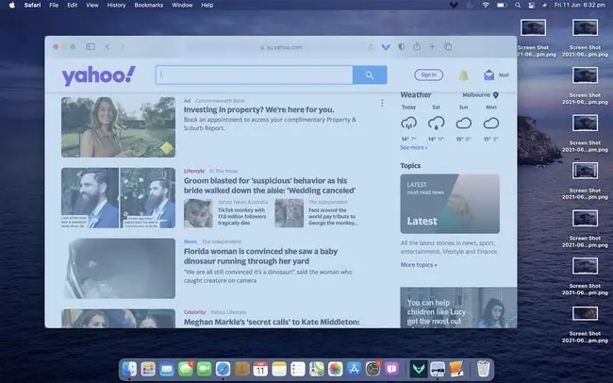Open Yahoo Mail
Screen dimensions: 613x383
[x=496, y=75]
